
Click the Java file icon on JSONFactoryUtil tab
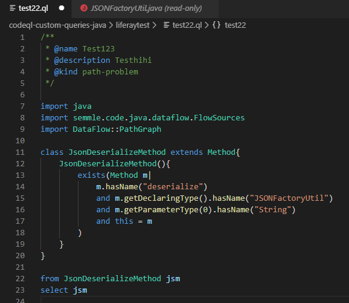point(84,8)
